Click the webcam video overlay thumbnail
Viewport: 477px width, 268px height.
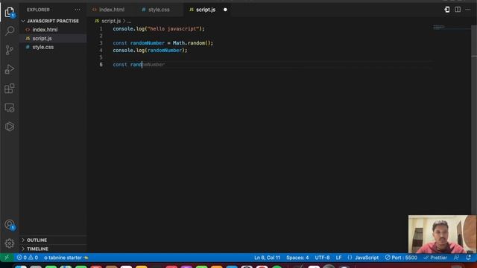pos(442,234)
